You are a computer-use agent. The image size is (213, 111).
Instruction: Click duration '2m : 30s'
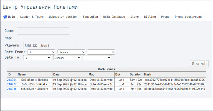pos(136,89)
